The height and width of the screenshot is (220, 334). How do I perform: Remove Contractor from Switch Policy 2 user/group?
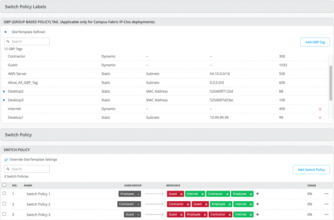point(138,204)
